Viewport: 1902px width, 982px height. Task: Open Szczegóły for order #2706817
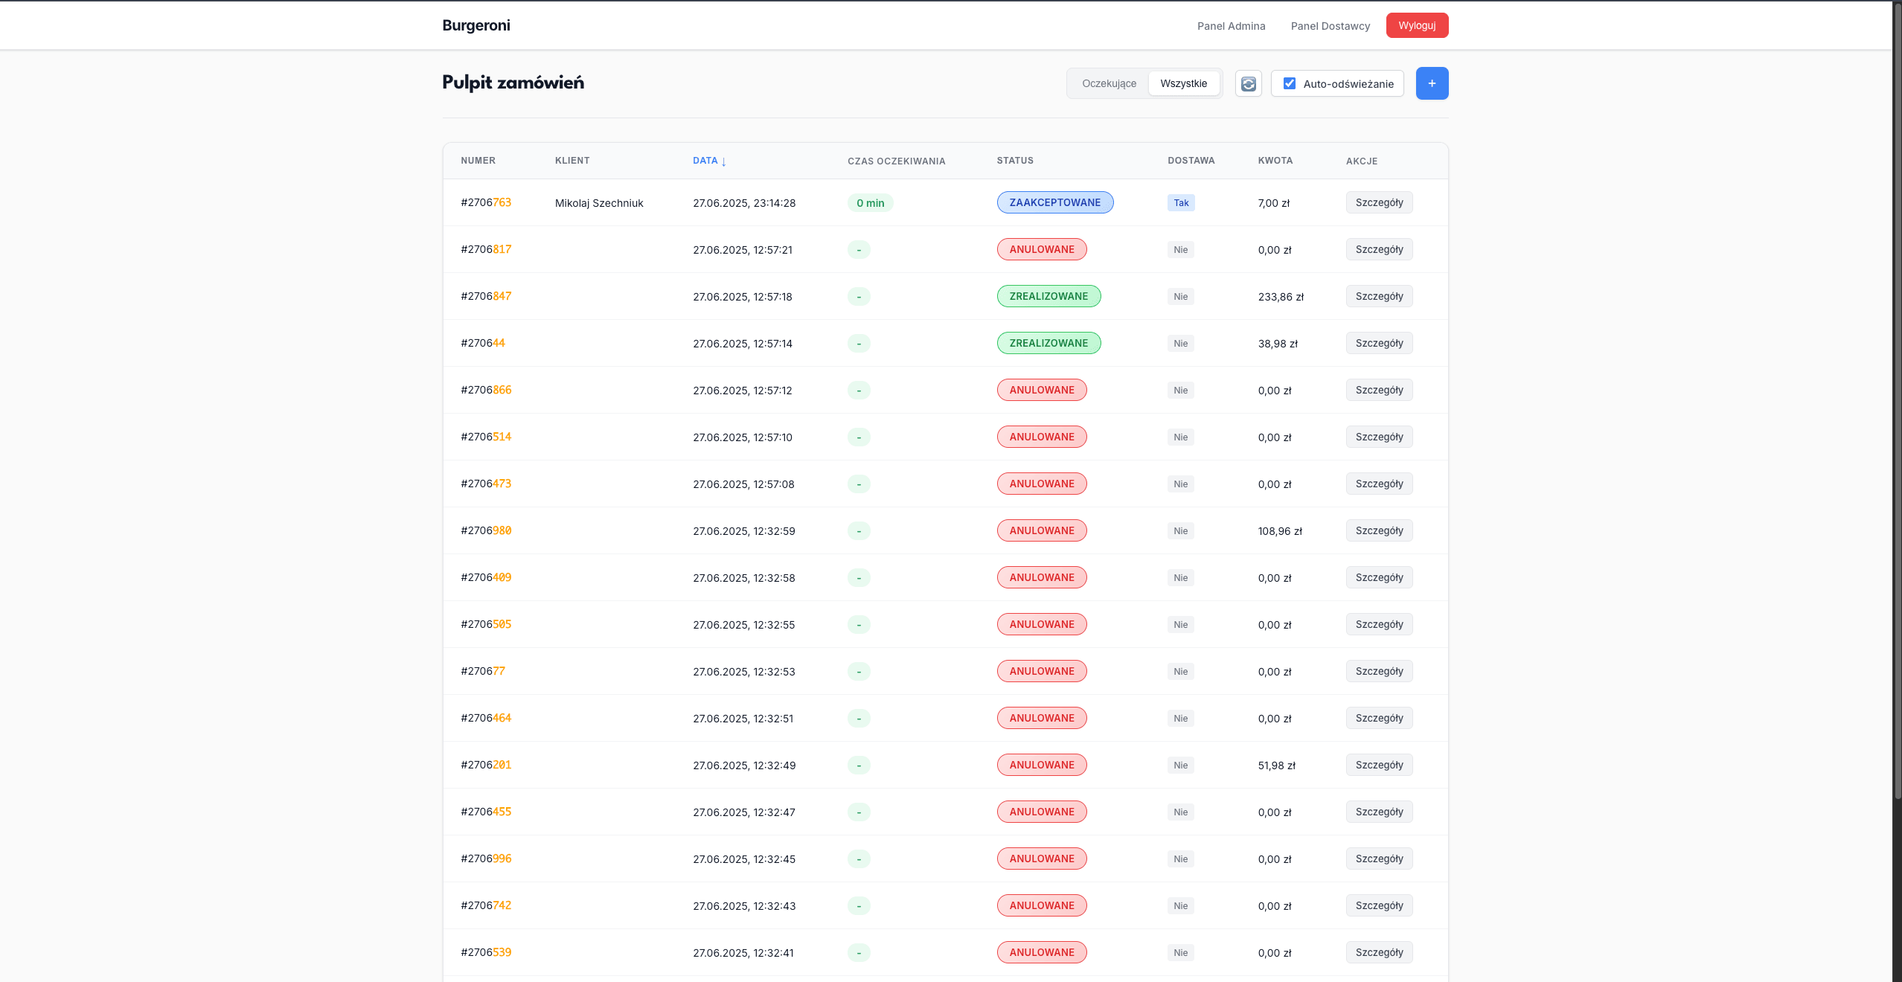click(1379, 249)
